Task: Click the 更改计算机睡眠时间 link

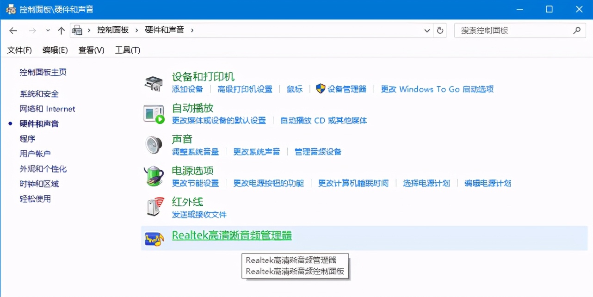Action: point(353,183)
